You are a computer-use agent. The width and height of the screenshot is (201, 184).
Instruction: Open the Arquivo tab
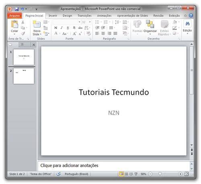pyautogui.click(x=14, y=16)
